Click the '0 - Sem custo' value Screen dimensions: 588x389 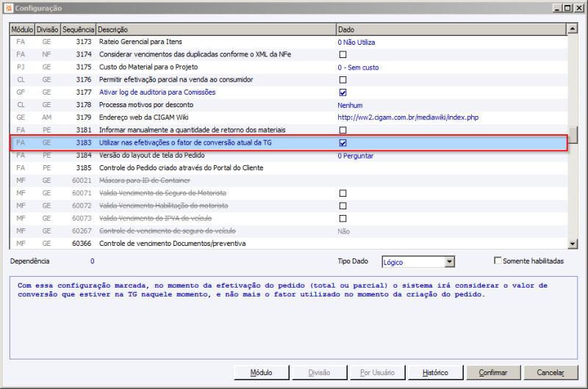click(358, 68)
